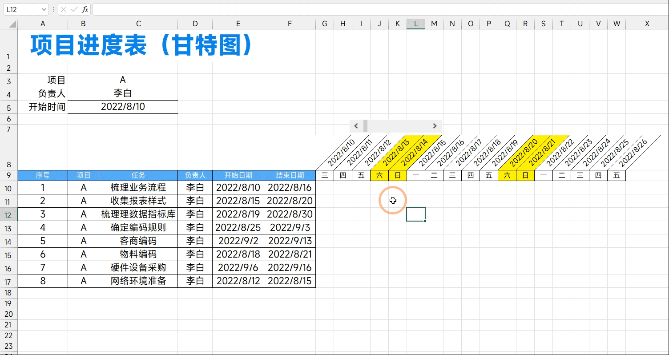
Task: Click the 五 weekday cell in column W
Action: point(617,175)
